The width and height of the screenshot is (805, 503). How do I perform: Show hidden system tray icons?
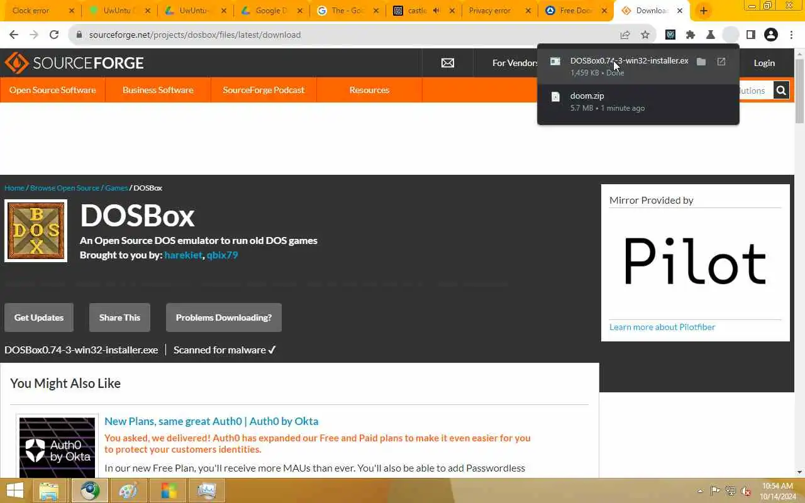(700, 491)
